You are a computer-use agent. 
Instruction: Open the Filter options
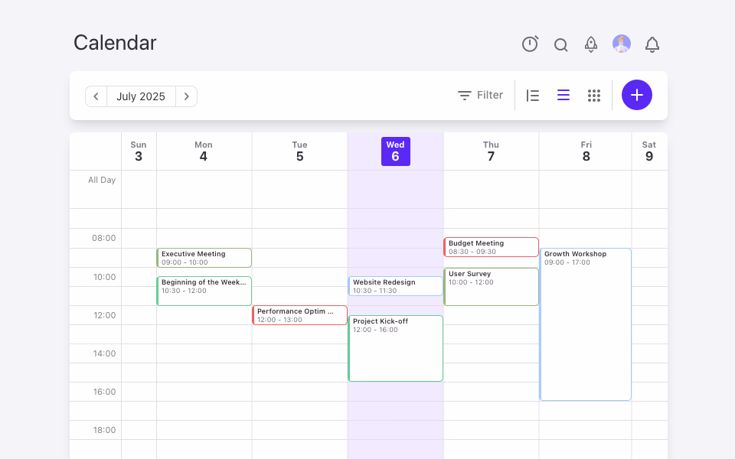(x=481, y=95)
